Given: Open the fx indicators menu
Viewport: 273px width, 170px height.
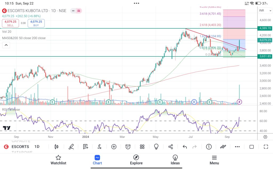Looking at the screenshot, I should [99, 147].
